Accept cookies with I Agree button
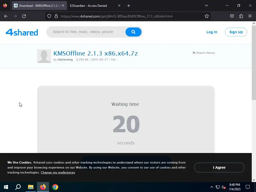Viewport: 256px width, 192px height. pyautogui.click(x=219, y=167)
